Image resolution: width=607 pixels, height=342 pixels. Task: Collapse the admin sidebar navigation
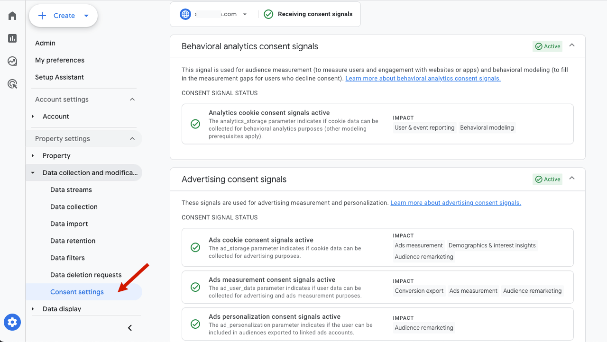(x=130, y=328)
